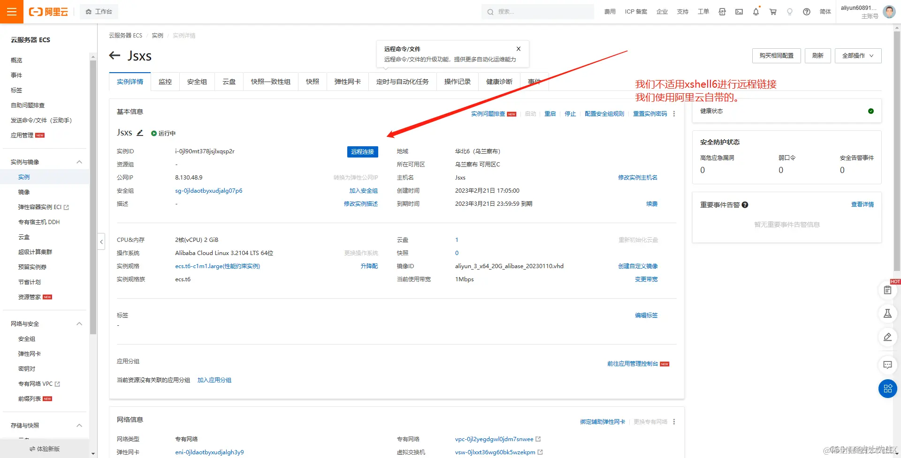This screenshot has width=901, height=458.
Task: Open the 简体 language selector
Action: (825, 12)
